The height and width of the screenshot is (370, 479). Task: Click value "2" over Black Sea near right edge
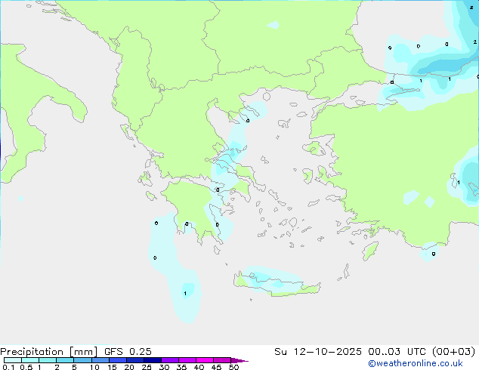[x=474, y=42]
